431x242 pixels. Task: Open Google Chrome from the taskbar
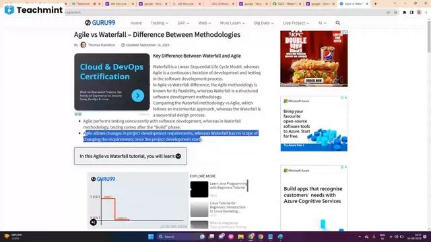pyautogui.click(x=261, y=237)
